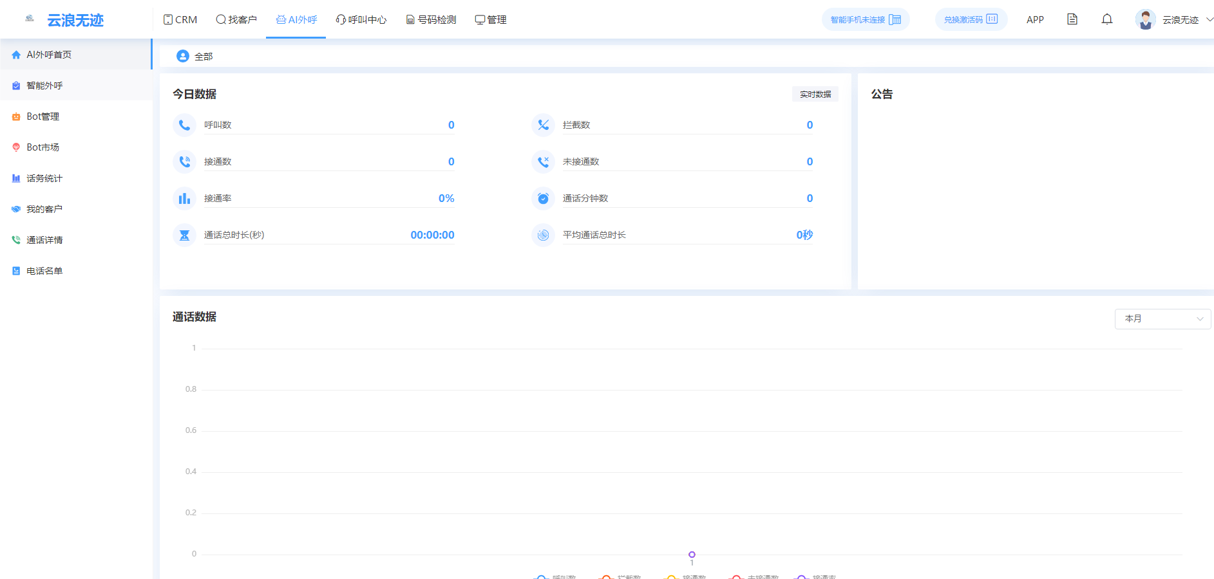This screenshot has width=1214, height=579.
Task: Click the 云浪无迹 user avatar
Action: [x=1145, y=19]
